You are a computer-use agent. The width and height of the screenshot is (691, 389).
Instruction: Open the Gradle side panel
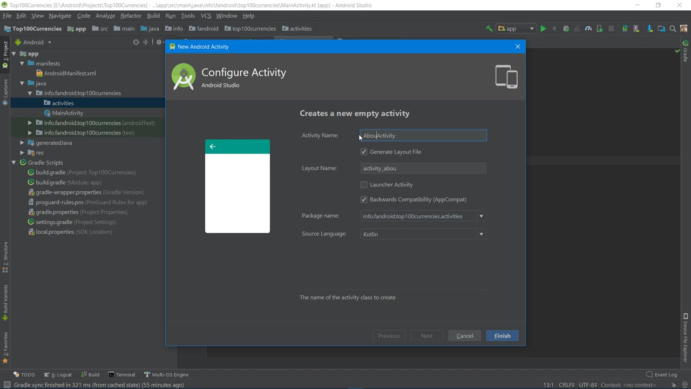(x=686, y=51)
